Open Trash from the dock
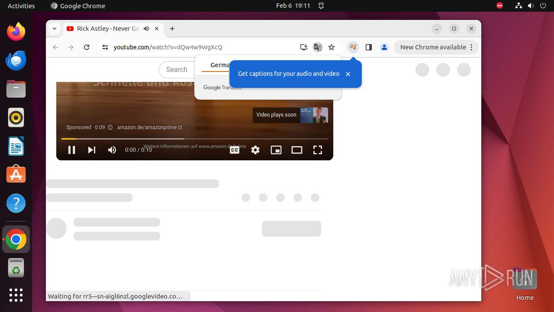 (16, 268)
